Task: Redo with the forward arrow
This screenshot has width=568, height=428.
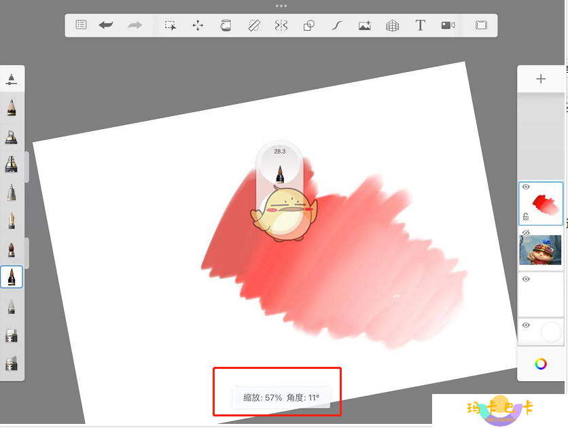Action: pos(135,25)
